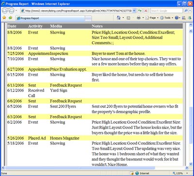Refresh the page with green arrows button
Viewport: 194px width, 176px height.
(140, 11)
